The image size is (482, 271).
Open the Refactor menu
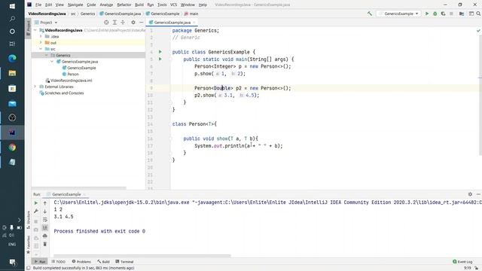[124, 5]
